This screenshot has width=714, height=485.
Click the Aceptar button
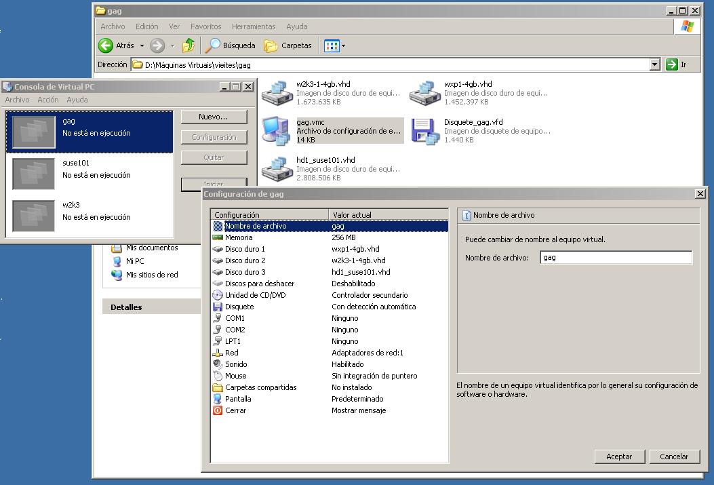coord(618,457)
